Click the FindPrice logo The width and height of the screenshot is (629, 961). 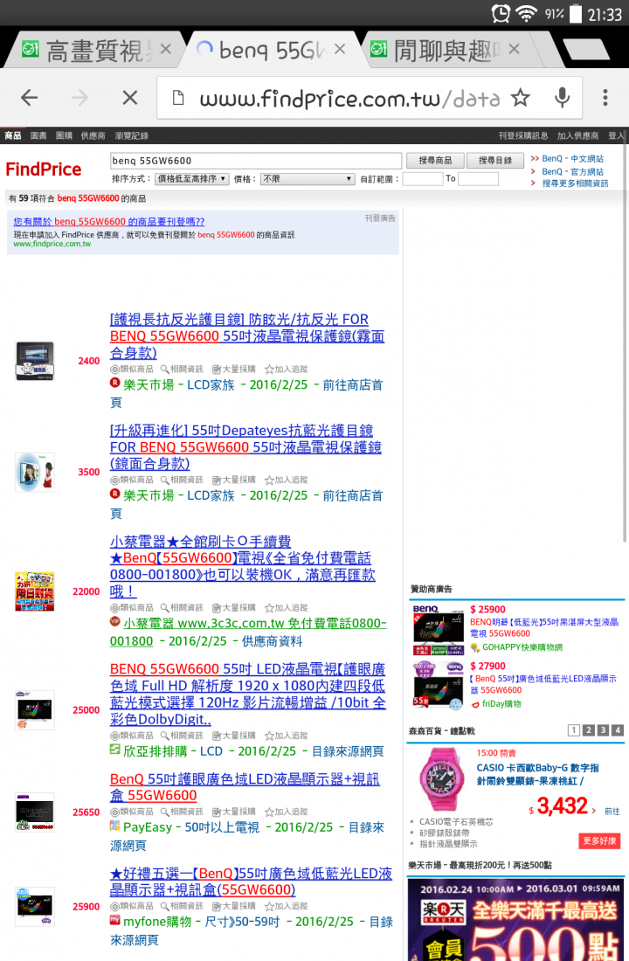[x=44, y=169]
